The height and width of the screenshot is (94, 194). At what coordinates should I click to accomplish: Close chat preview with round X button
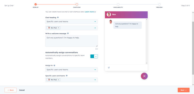tap(144, 76)
